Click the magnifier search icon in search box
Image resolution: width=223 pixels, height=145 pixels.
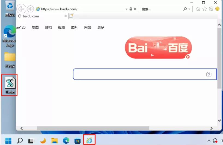[x=185, y=9]
